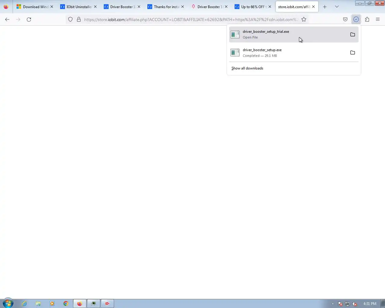Reload the current page
This screenshot has height=308, width=385.
coord(29,20)
